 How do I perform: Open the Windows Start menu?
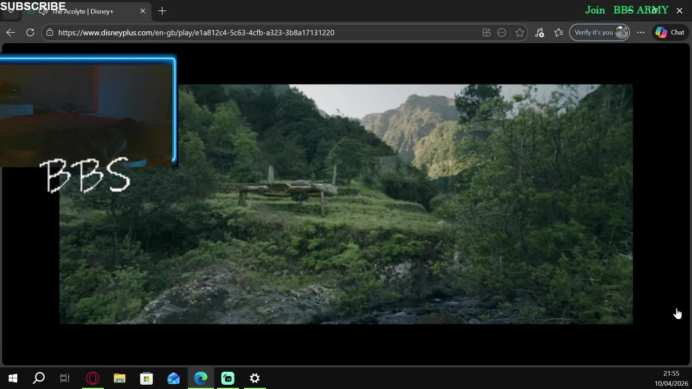pyautogui.click(x=13, y=378)
